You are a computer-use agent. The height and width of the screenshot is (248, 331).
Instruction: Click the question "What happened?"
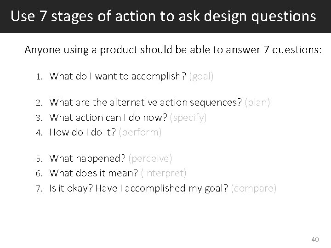(88, 158)
